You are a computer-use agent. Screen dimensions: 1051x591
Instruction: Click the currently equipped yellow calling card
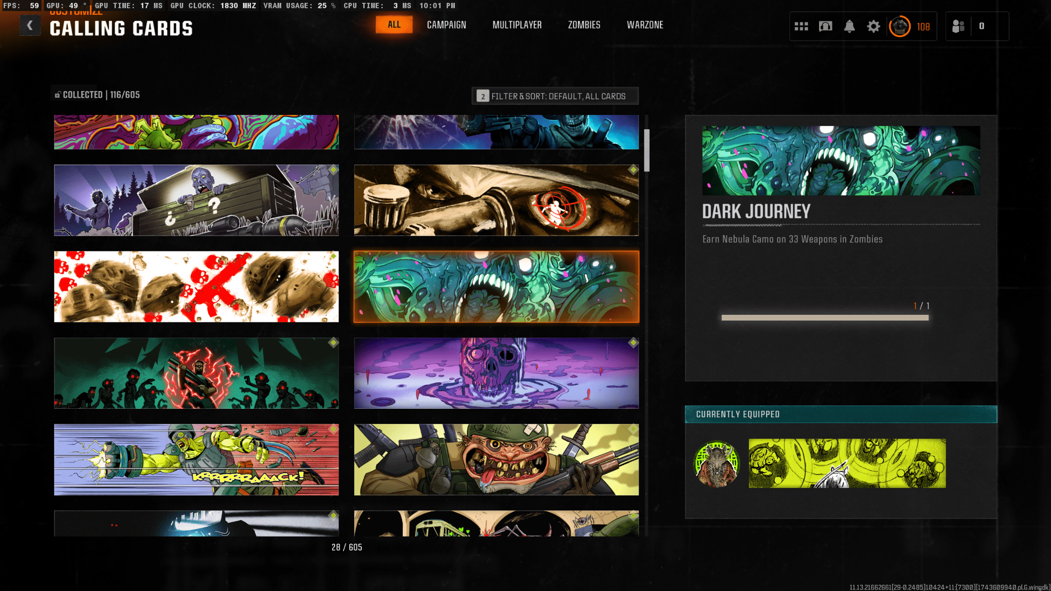847,463
